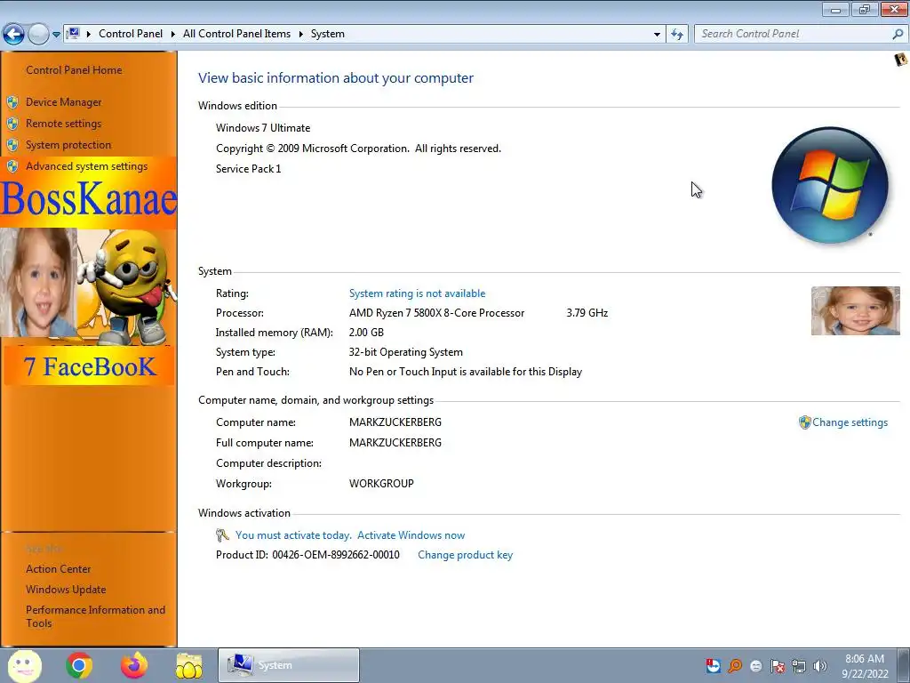Click Show desktop button at taskbar end
The image size is (910, 683).
(x=906, y=665)
